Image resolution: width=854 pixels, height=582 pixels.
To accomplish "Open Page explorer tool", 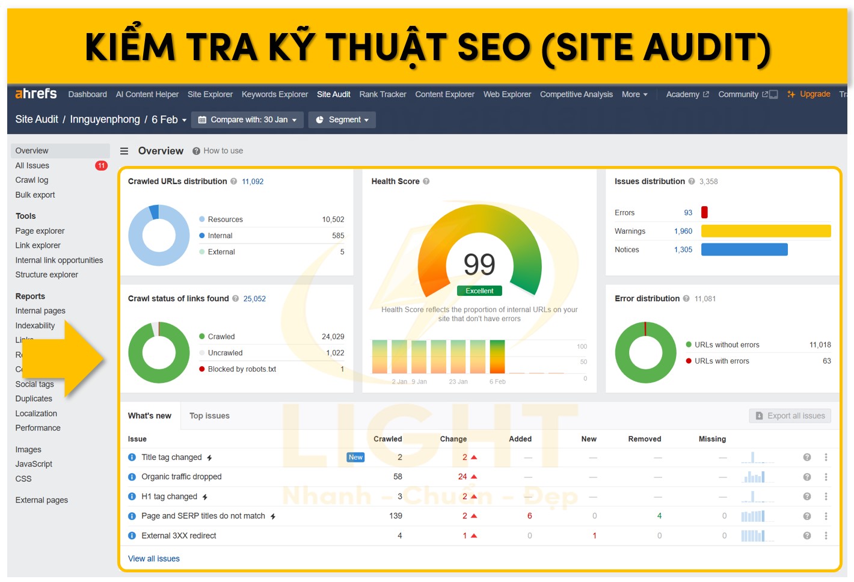I will click(40, 231).
